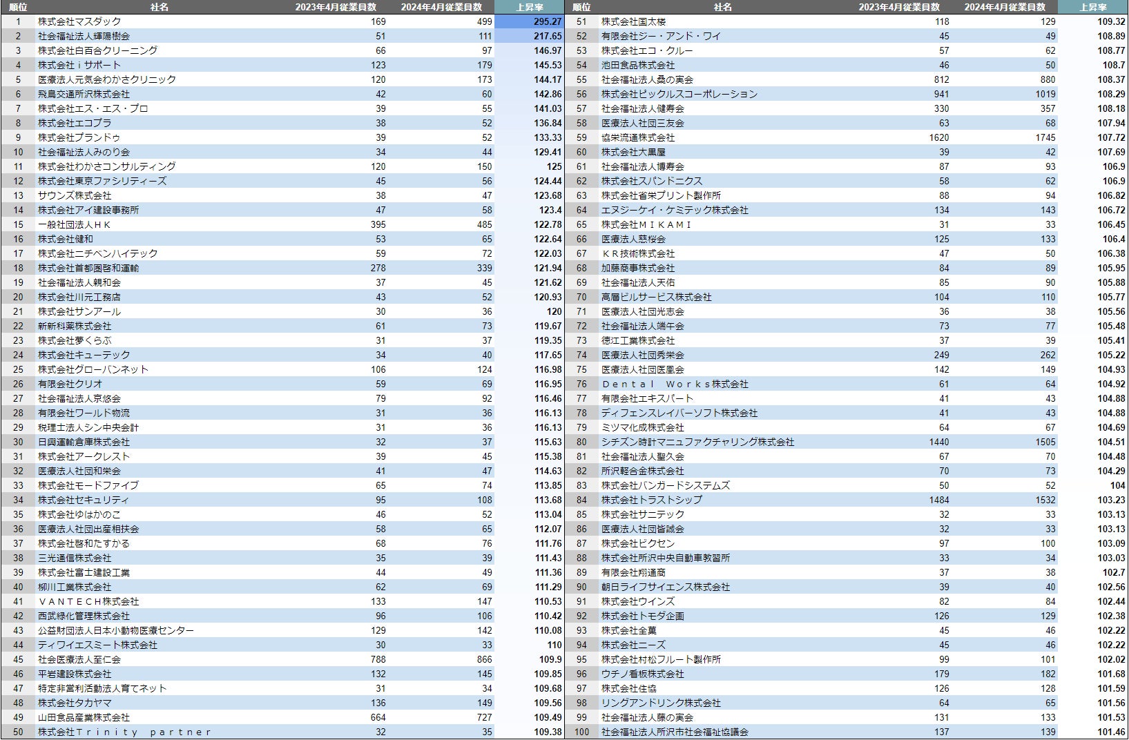Click the cell ディフェンスレイバーソフト株式会社
1129x740 pixels.
[x=679, y=413]
